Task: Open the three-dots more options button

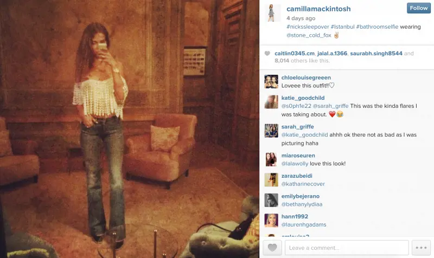Action: pyautogui.click(x=421, y=248)
